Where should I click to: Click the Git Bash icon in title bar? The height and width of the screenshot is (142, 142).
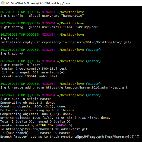pos(3,3)
